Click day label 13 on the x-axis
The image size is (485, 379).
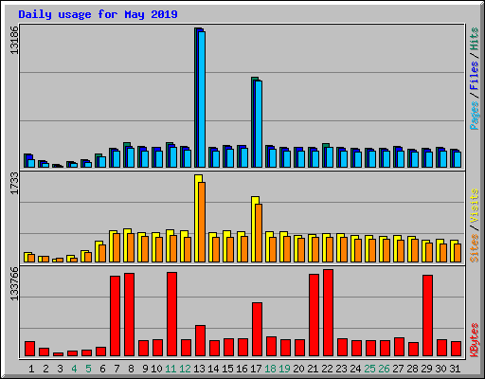[x=199, y=369]
